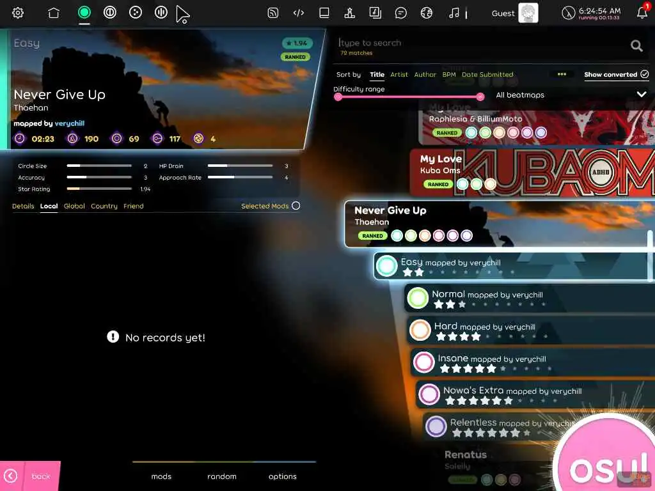Select the taiko ruleset icon
The width and height of the screenshot is (655, 491).
110,13
